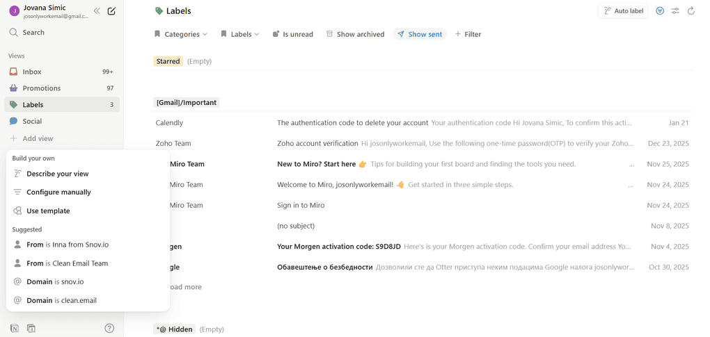Collapse the sidebar with double-chevron icon
Viewport: 710px width, 337px height.
coord(97,11)
